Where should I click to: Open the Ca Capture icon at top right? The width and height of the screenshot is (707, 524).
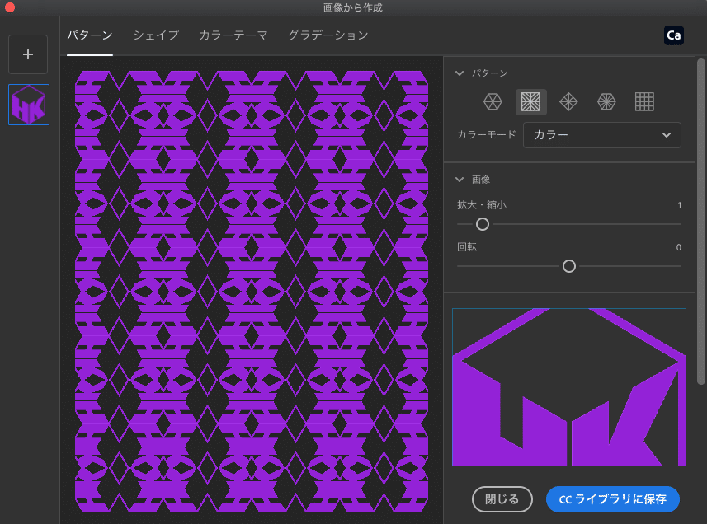(x=674, y=35)
